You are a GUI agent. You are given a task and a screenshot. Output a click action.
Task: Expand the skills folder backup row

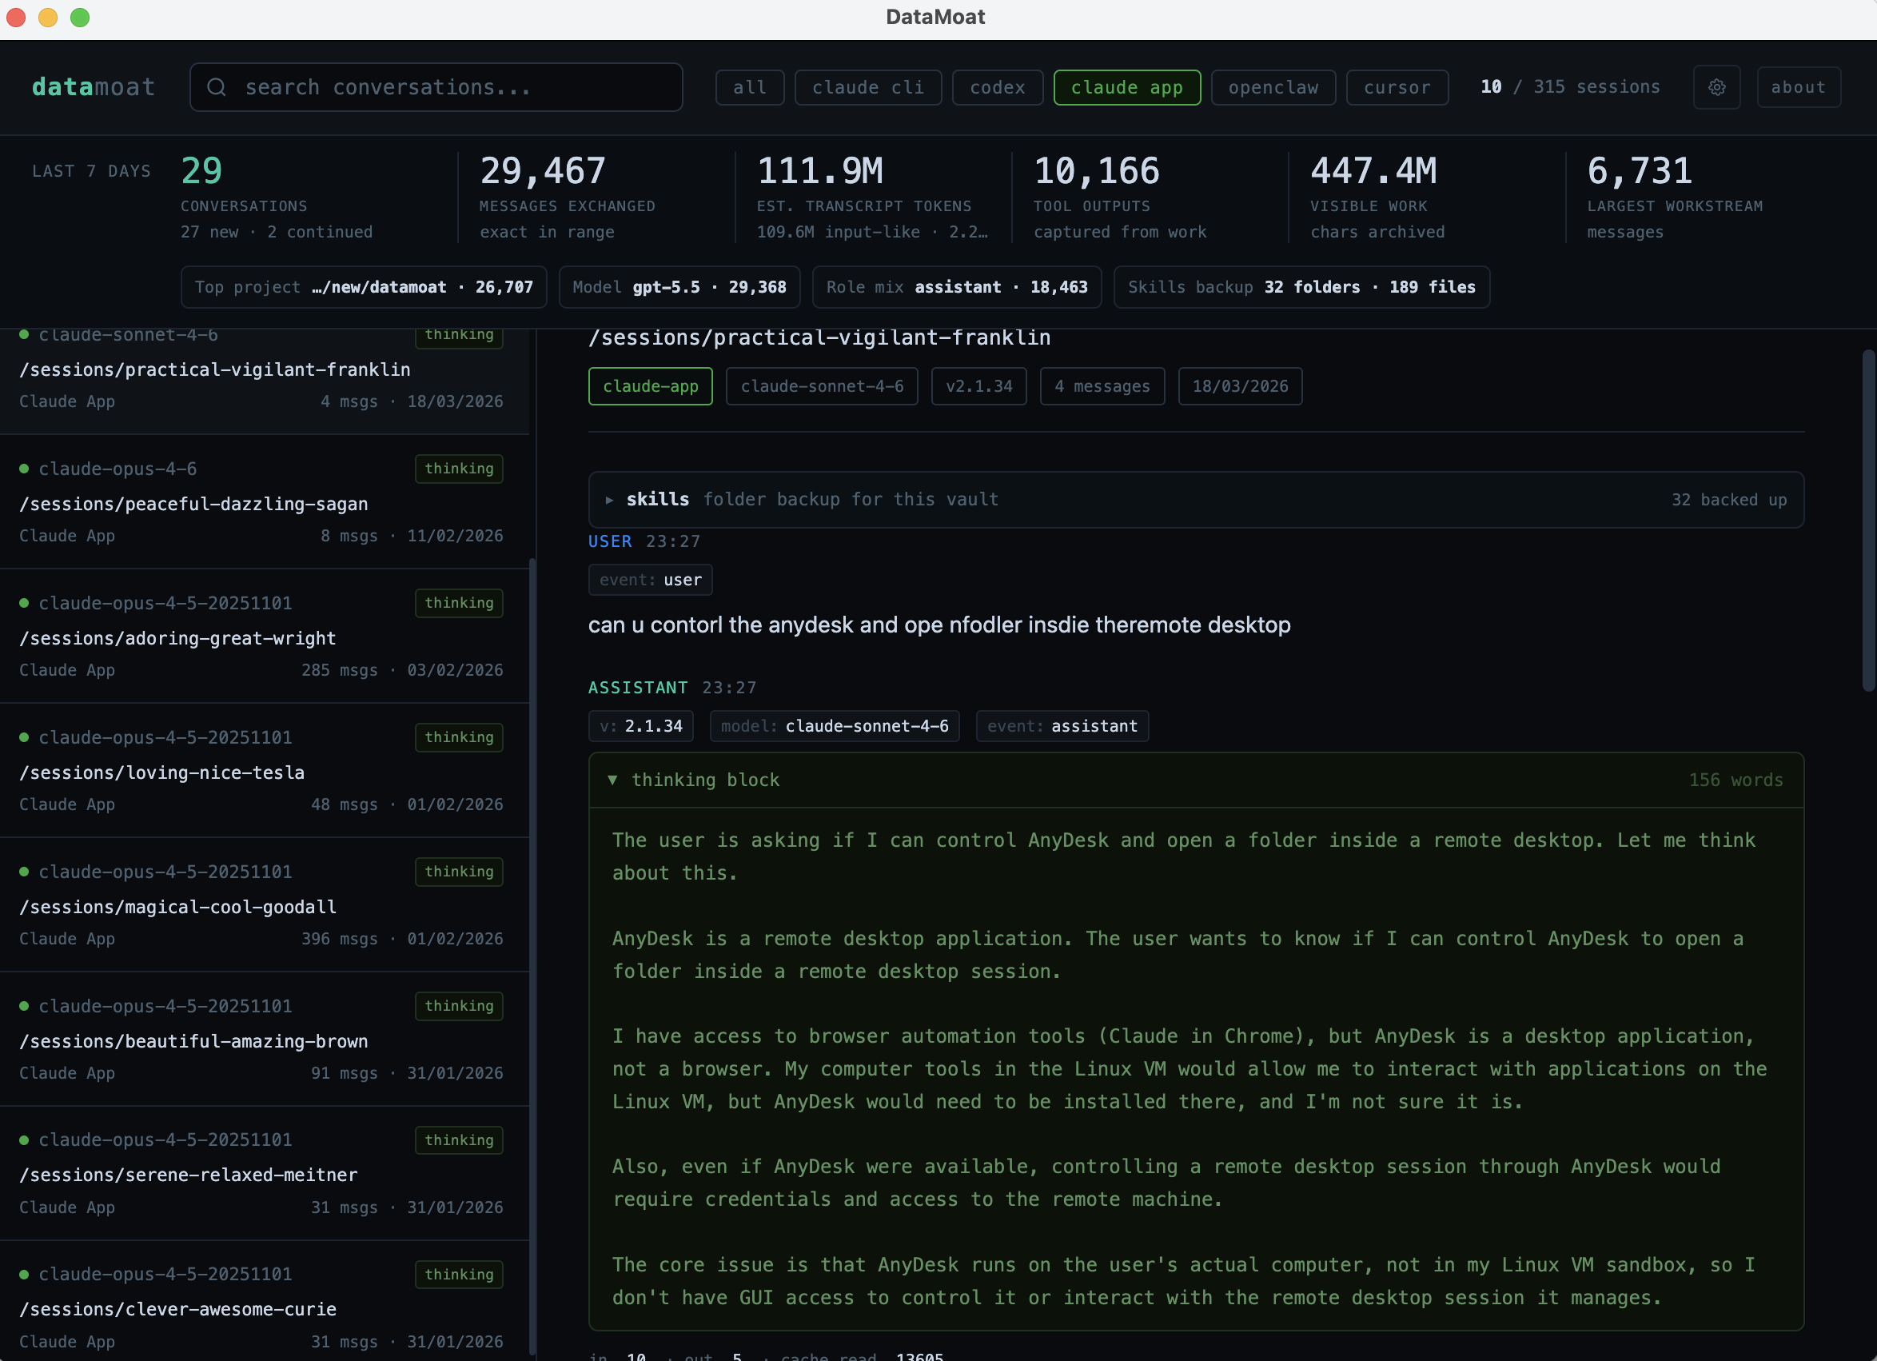click(x=1196, y=499)
